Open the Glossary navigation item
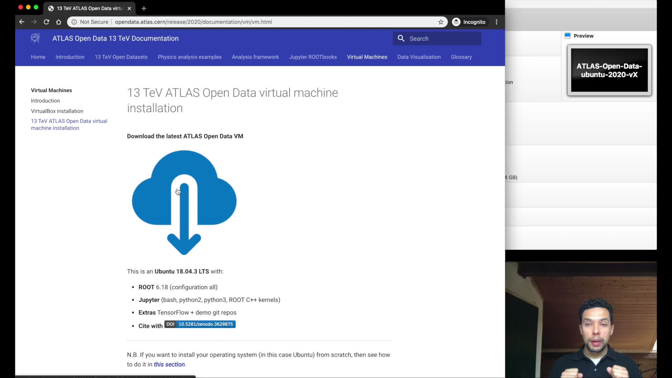The height and width of the screenshot is (378, 672). [461, 57]
